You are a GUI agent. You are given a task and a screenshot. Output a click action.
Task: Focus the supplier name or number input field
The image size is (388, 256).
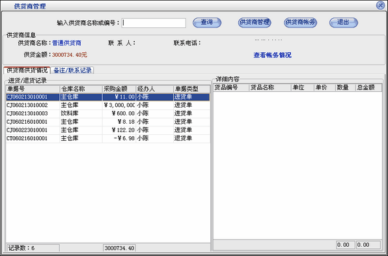point(154,23)
